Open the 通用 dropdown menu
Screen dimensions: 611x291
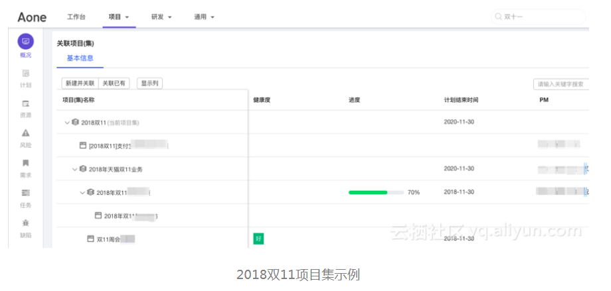click(x=204, y=17)
